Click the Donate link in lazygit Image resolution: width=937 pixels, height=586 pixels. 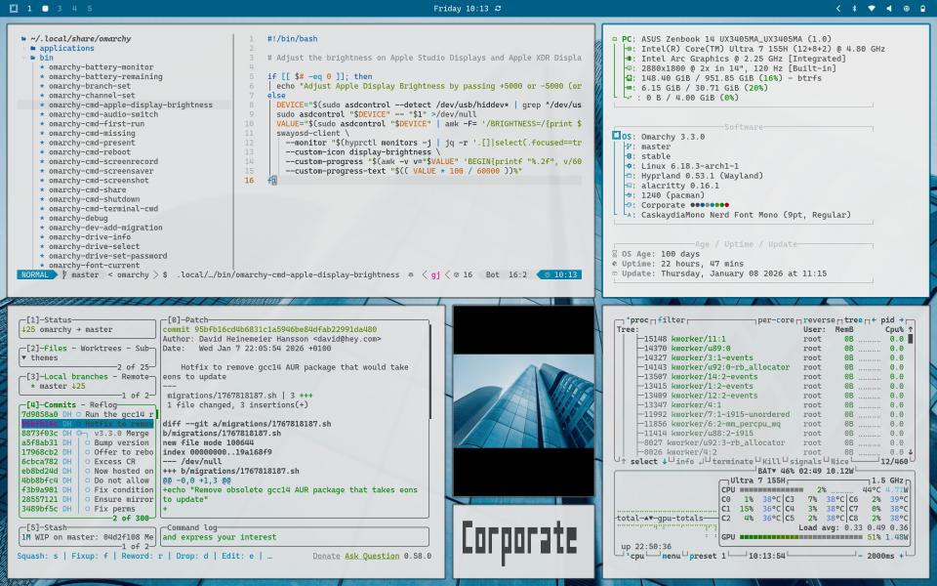pyautogui.click(x=326, y=556)
